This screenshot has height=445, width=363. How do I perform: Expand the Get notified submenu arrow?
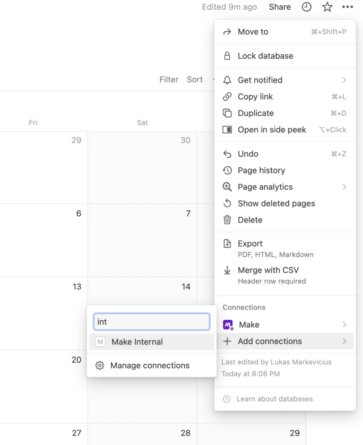coord(344,80)
